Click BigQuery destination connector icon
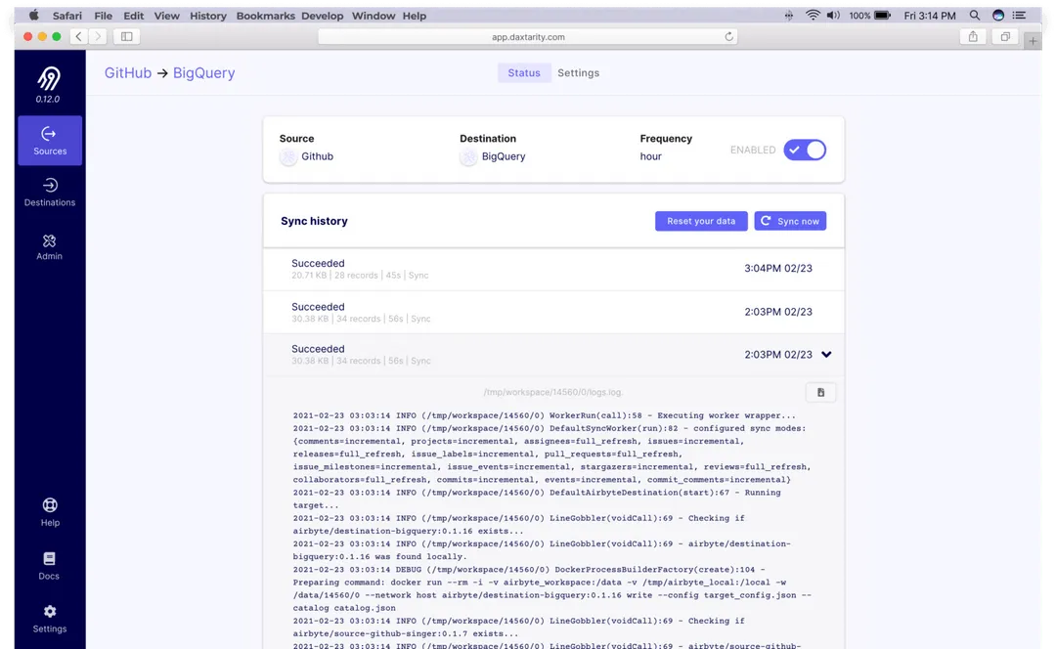The height and width of the screenshot is (649, 1056). point(468,156)
